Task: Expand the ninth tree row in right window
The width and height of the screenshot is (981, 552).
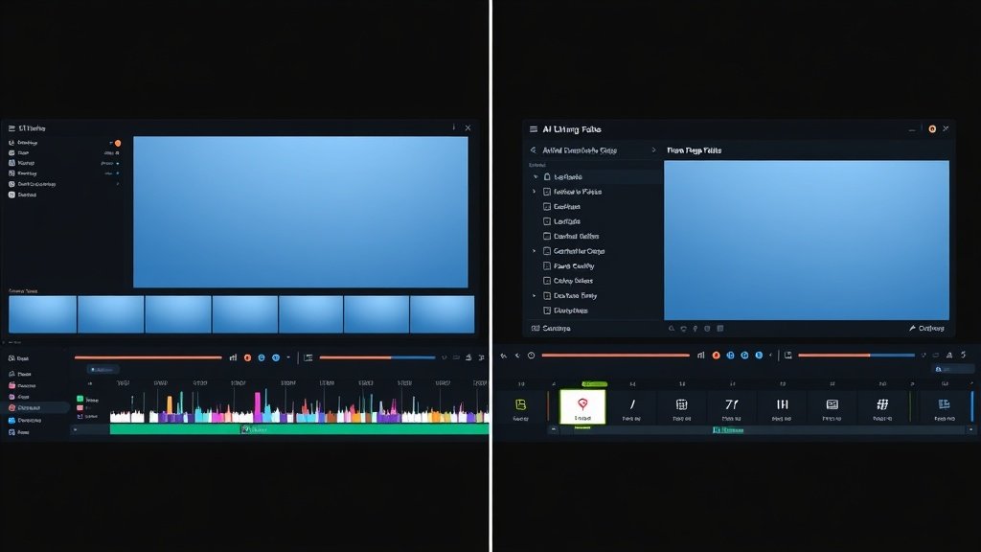Action: pos(534,295)
